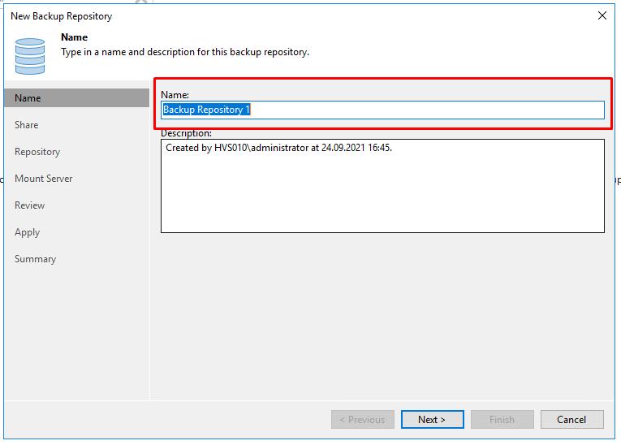Viewport: 621px width, 445px height.
Task: Click the Name text field
Action: click(x=382, y=110)
